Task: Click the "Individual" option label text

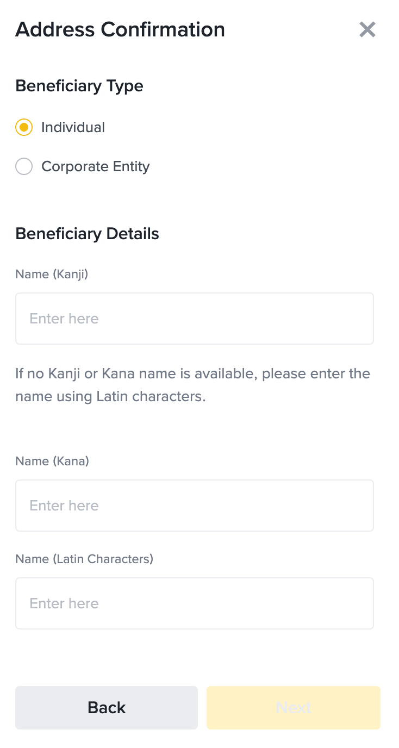Action: pos(73,127)
